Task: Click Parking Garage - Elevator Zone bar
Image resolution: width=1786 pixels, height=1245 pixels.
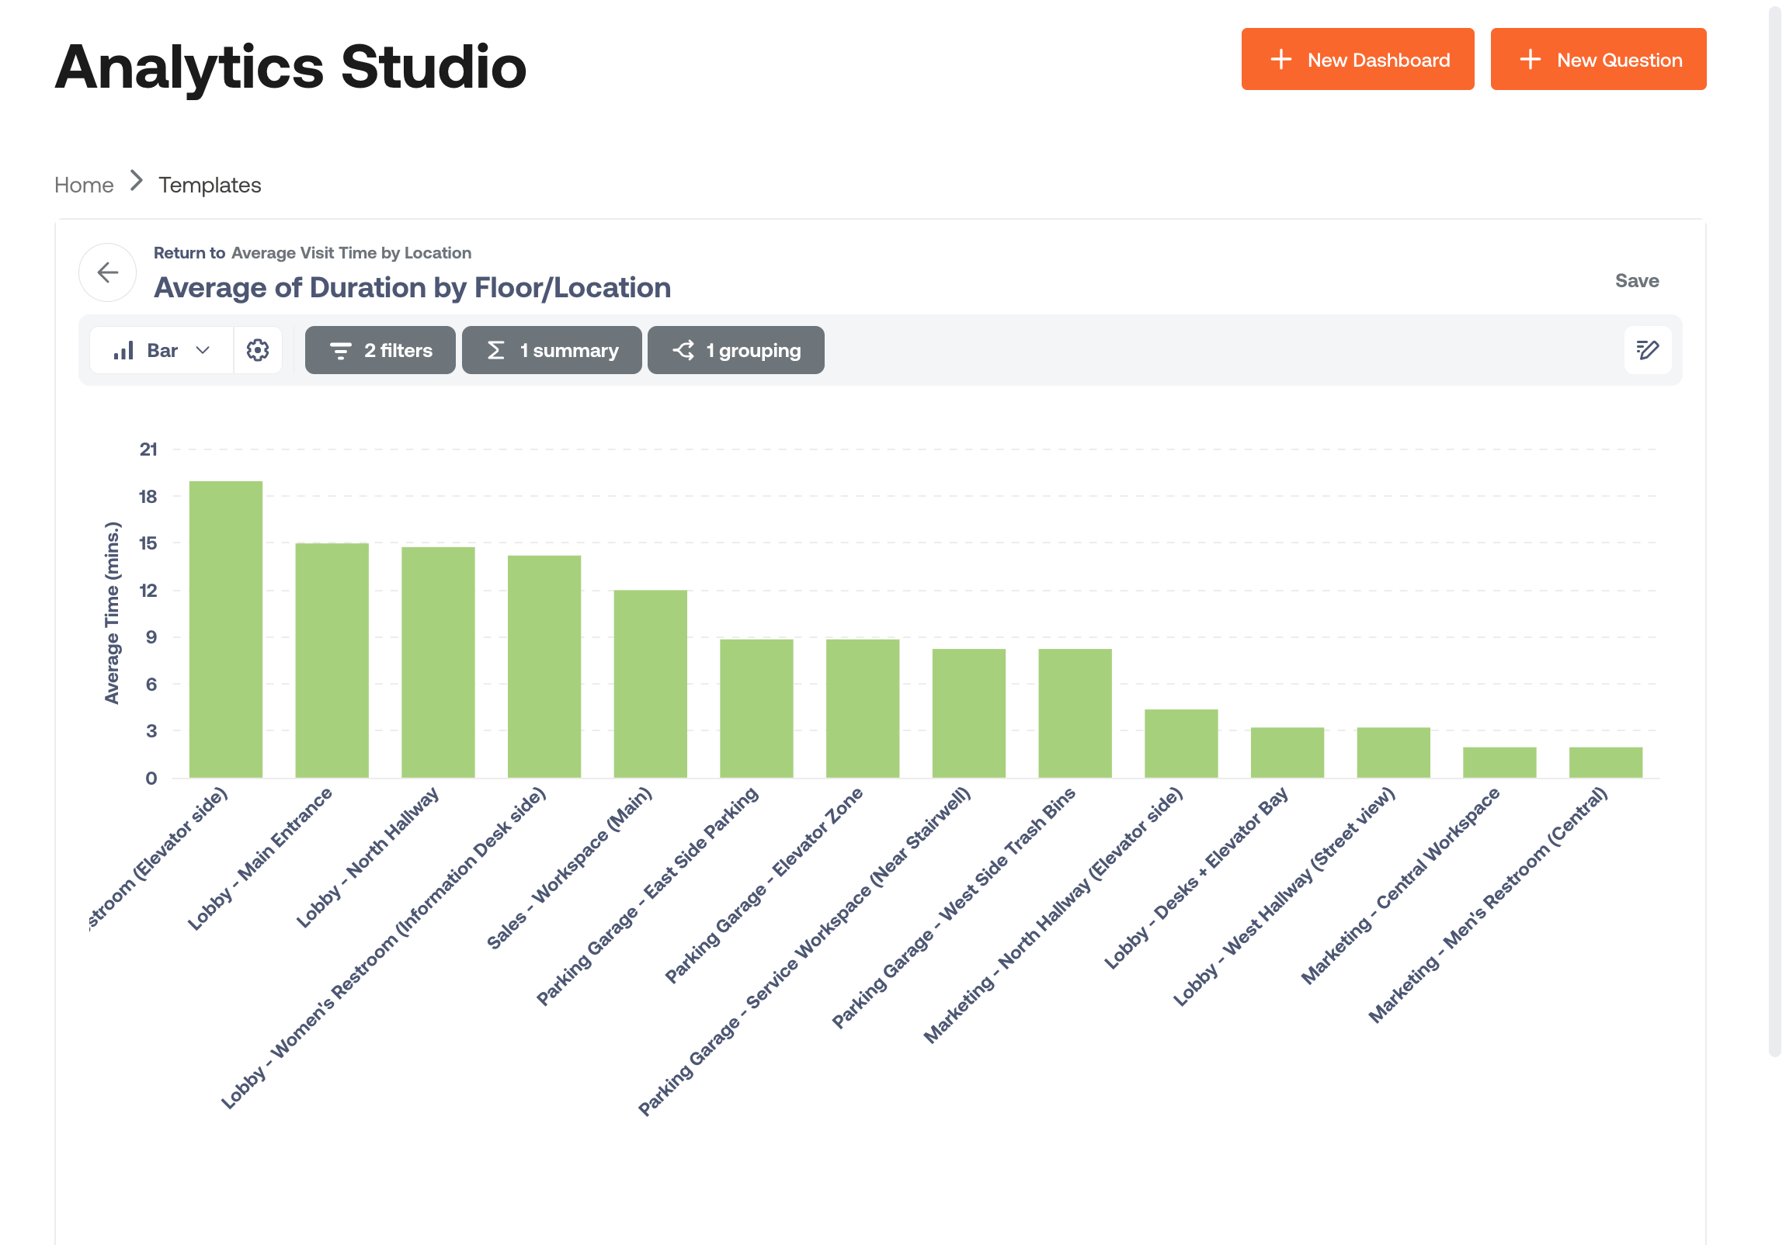Action: click(863, 709)
